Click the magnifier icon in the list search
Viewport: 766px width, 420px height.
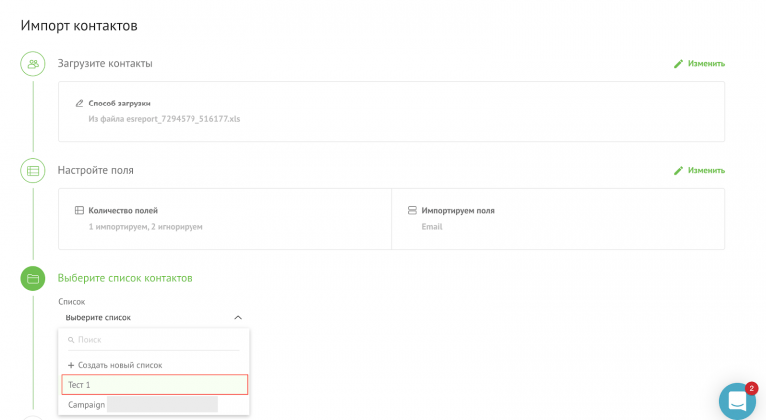[71, 340]
